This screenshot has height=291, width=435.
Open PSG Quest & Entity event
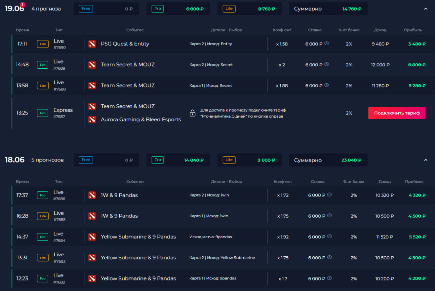coord(125,44)
